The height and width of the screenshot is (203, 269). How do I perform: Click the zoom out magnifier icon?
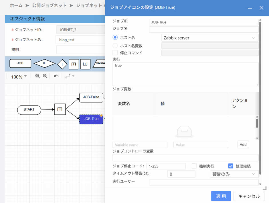tap(45, 76)
